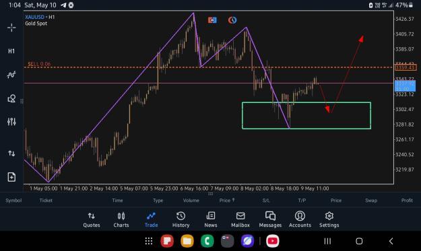The image size is (421, 251).
Task: Tap the trade arrows icon in sidebar
Action: point(11,153)
